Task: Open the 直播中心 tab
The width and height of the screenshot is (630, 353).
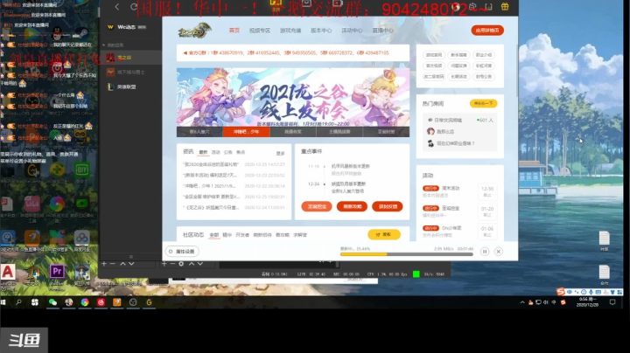Action: coord(383,31)
